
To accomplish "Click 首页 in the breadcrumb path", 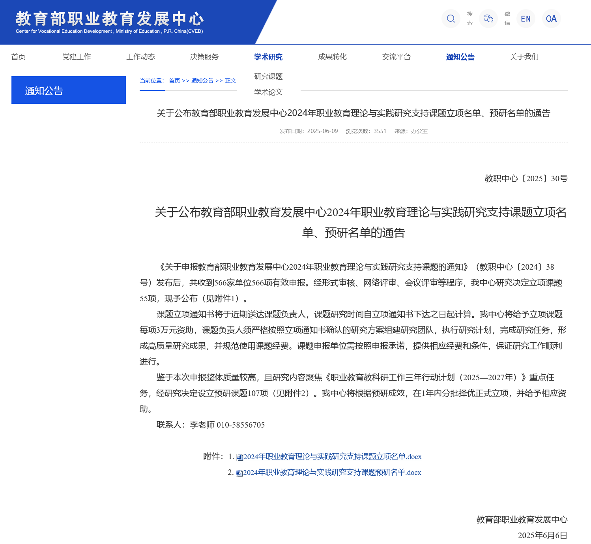I will (x=174, y=81).
